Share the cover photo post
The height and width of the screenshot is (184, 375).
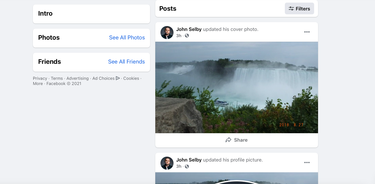click(x=237, y=140)
